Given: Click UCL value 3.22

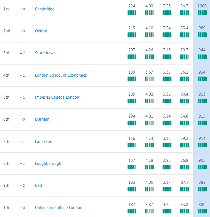Looking at the screenshot, I should [167, 204].
